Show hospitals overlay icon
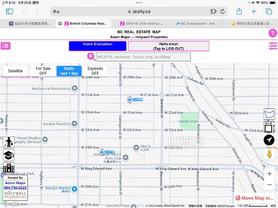Image resolution: width=278 pixels, height=208 pixels. (x=9, y=167)
